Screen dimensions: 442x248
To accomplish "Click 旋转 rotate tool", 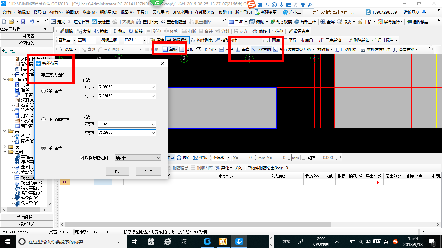I will tap(136, 31).
